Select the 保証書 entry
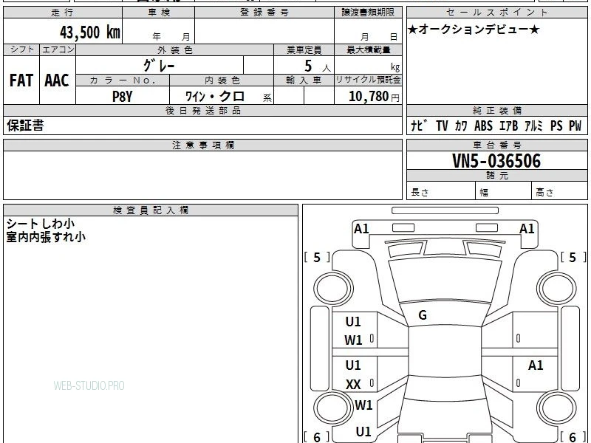This screenshot has height=443, width=591. coord(25,125)
